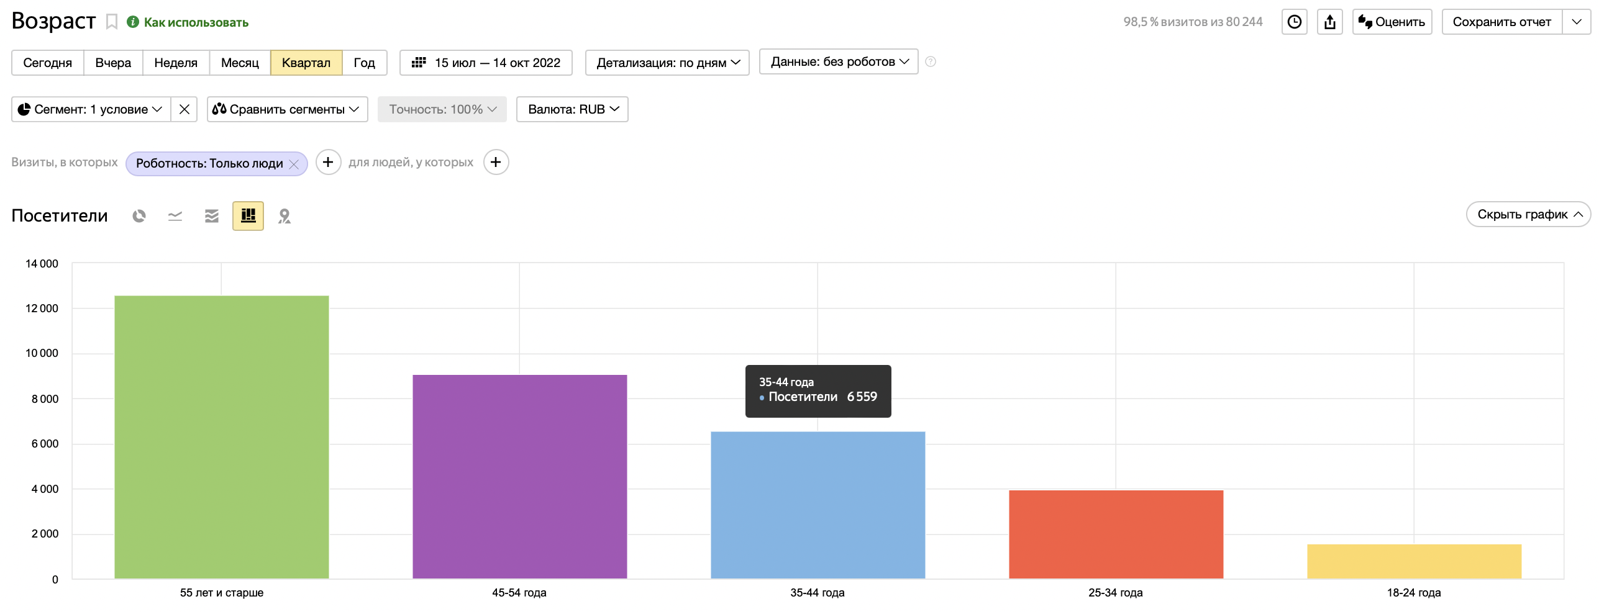This screenshot has width=1599, height=612.
Task: Click the help question mark icon
Action: tap(930, 61)
